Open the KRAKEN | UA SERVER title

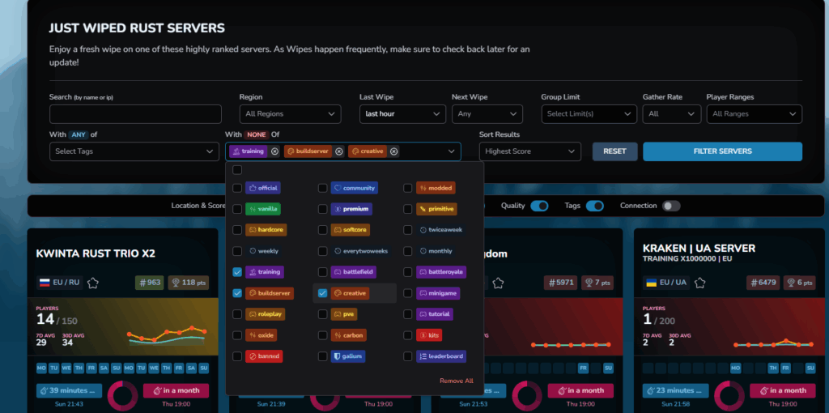tap(699, 248)
